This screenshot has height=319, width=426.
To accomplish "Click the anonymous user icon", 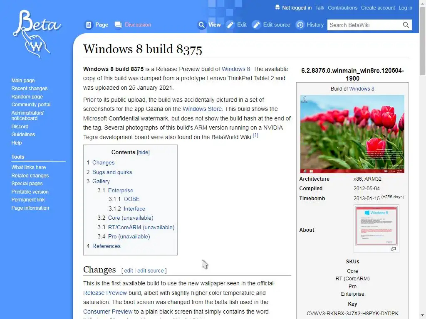I will tap(277, 7).
